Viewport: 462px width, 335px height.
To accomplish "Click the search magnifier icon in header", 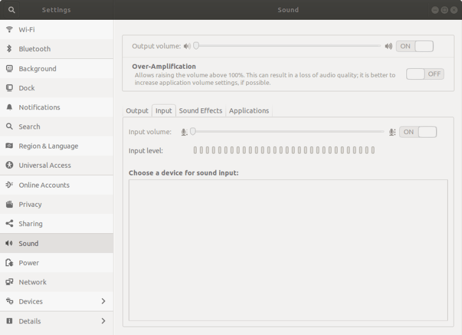I will coord(12,10).
